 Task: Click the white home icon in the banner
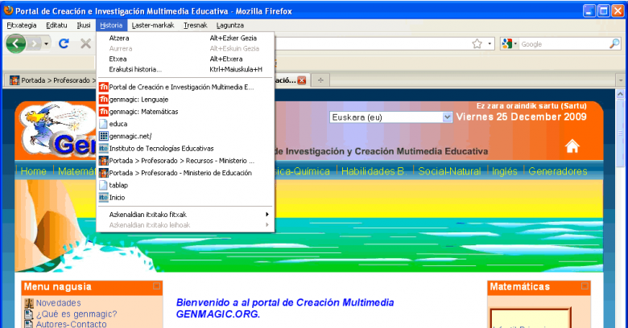click(x=572, y=146)
